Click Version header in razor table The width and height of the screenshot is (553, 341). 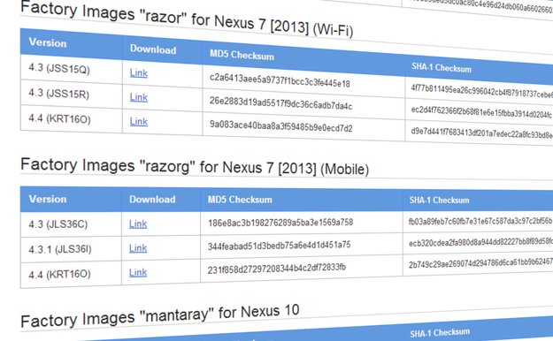(48, 42)
